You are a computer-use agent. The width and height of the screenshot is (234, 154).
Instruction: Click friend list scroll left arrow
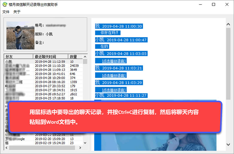pos(6,148)
